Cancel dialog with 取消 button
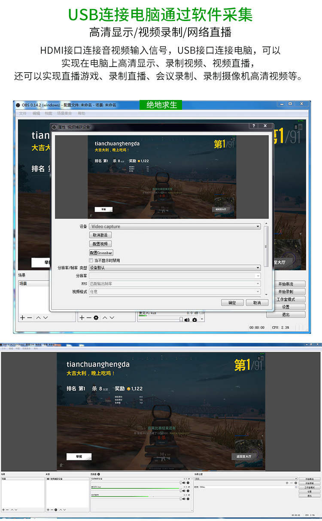This screenshot has width=322, height=521. [257, 303]
